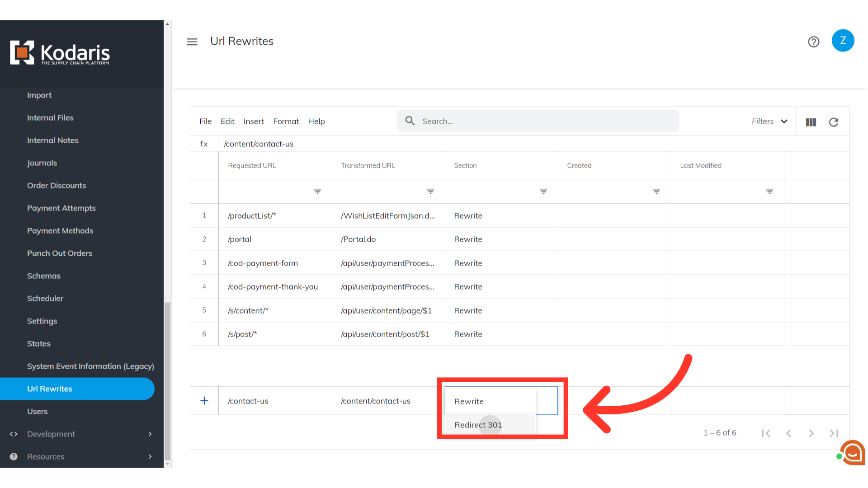Go to Scheduler in sidebar

click(x=45, y=298)
